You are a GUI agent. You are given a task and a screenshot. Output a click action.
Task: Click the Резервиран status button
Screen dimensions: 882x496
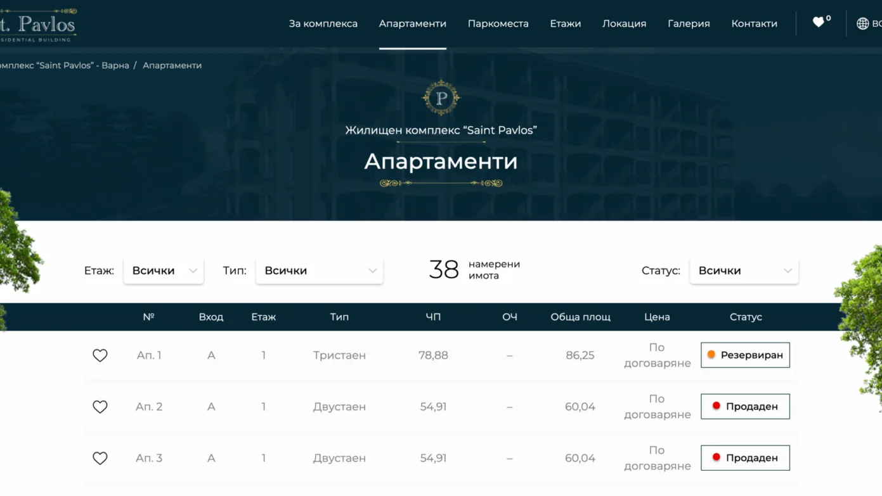coord(745,355)
